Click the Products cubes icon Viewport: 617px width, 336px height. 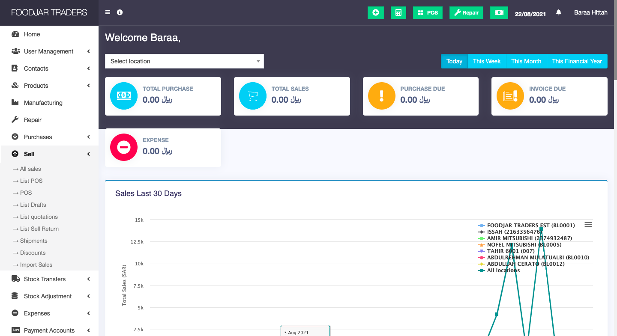[15, 86]
